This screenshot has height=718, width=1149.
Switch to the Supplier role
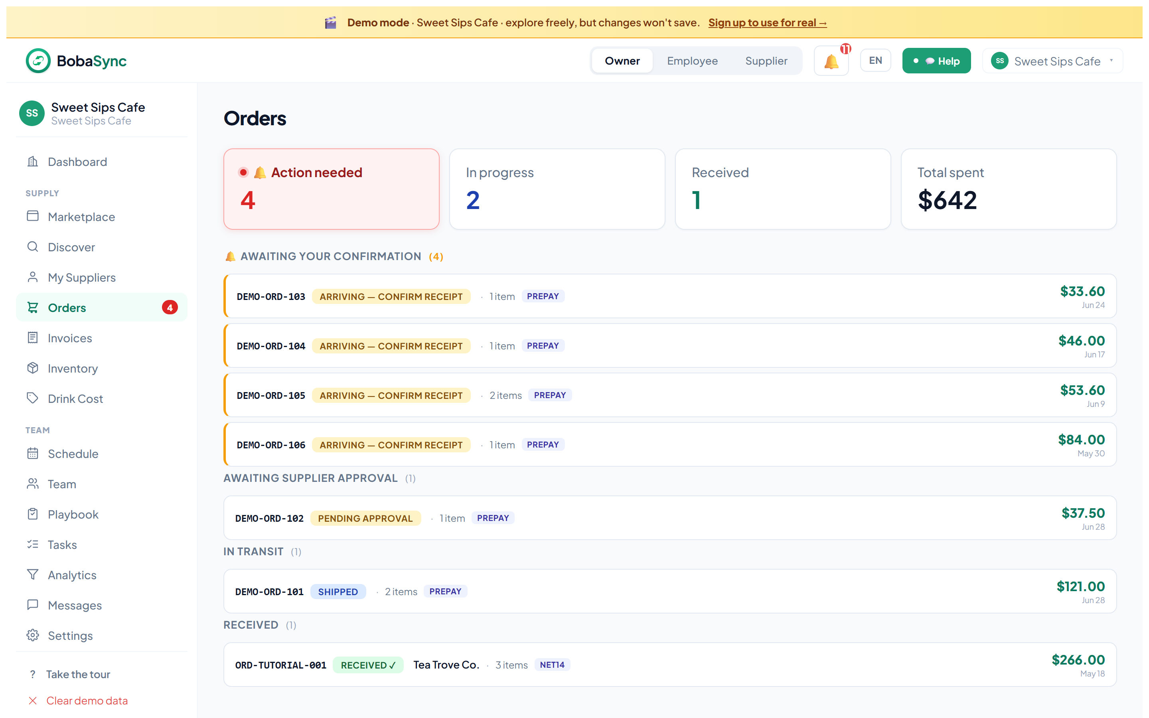(766, 61)
